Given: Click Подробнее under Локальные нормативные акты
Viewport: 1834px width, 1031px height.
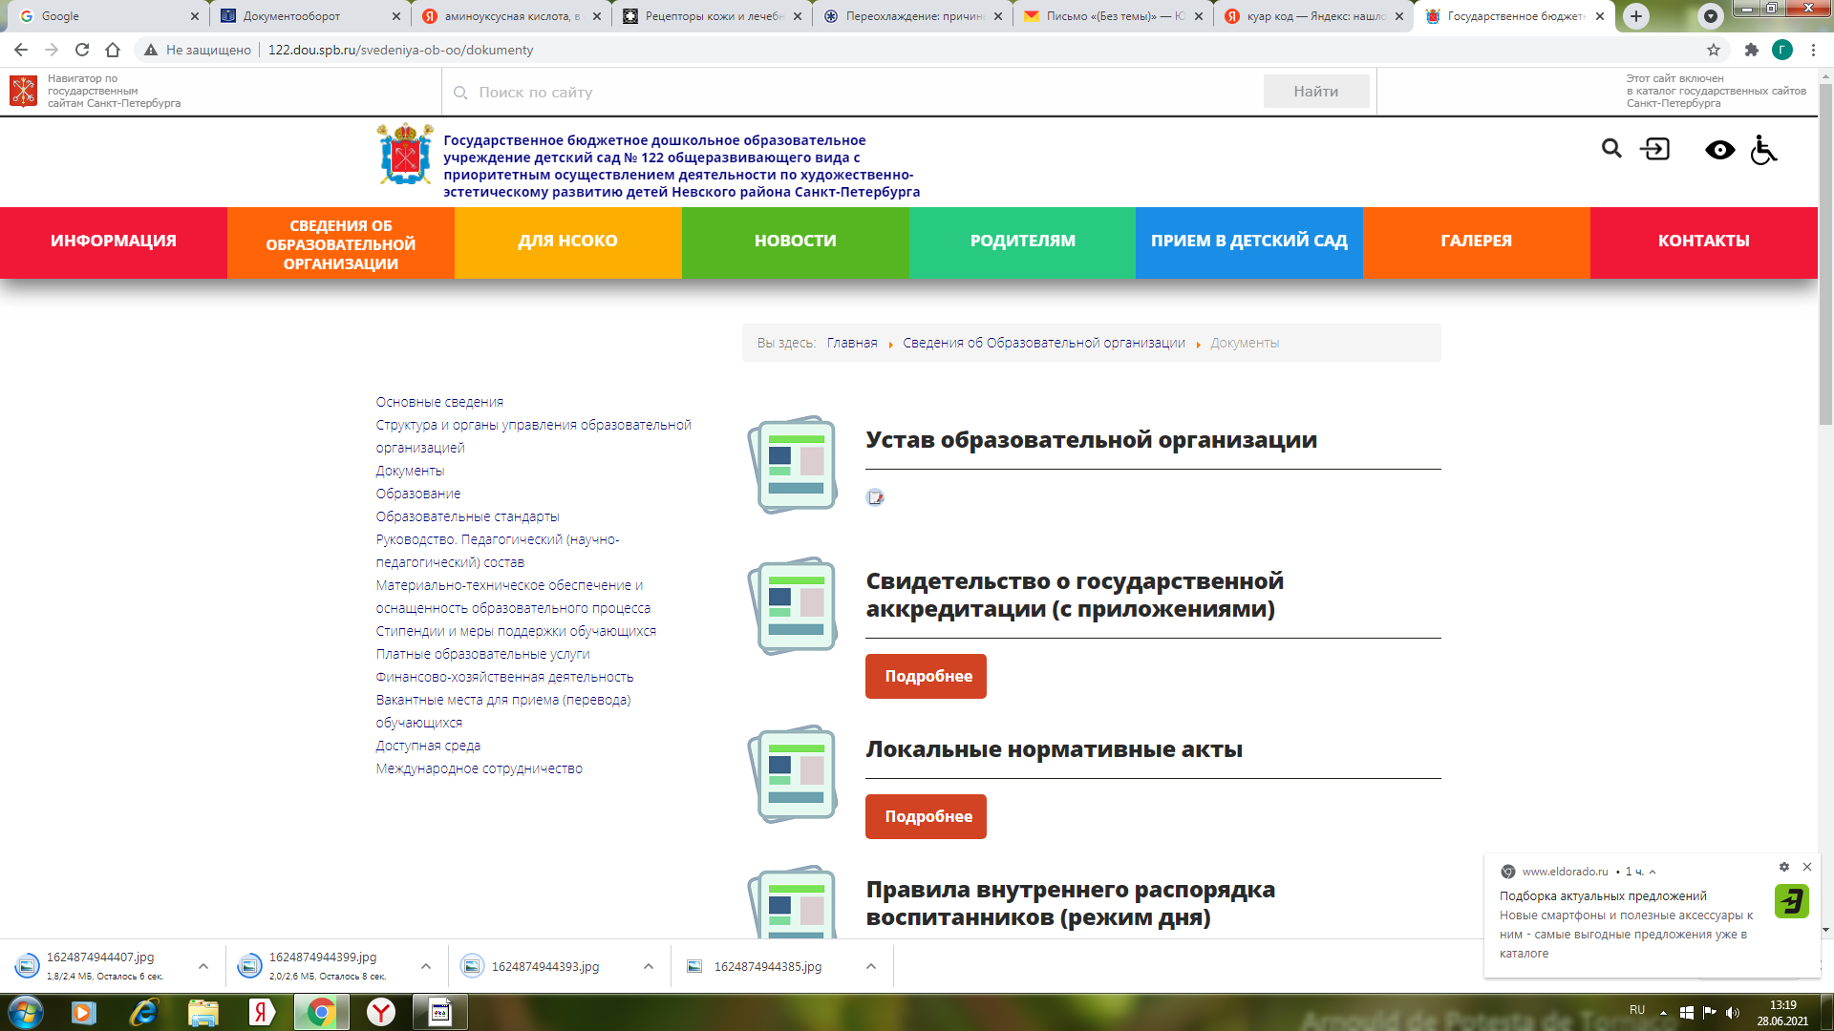Looking at the screenshot, I should coord(925,816).
